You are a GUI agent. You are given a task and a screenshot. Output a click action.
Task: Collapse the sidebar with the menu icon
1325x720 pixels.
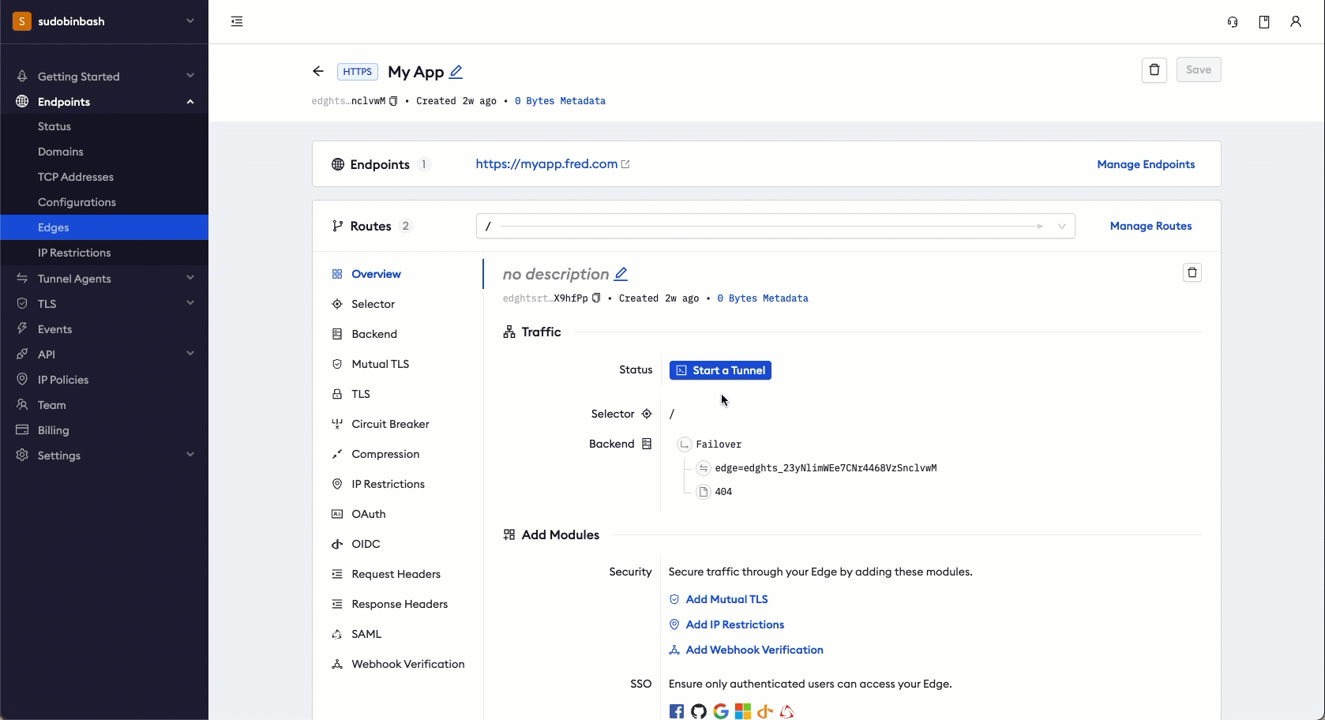[237, 22]
